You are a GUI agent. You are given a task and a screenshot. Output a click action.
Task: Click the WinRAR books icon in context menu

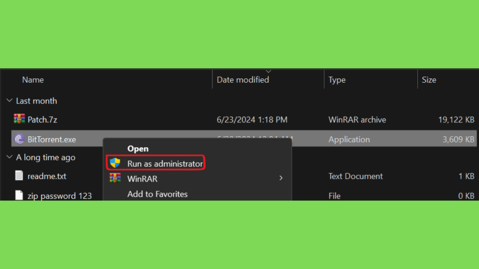(x=115, y=178)
